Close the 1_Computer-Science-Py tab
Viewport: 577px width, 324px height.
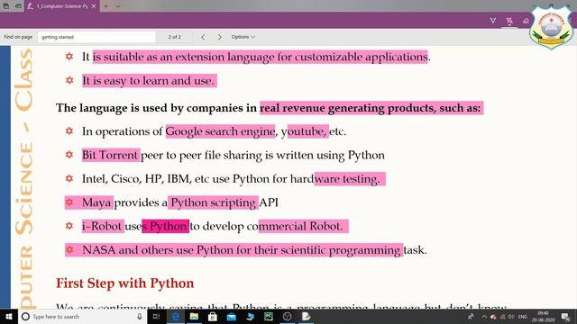pyautogui.click(x=94, y=6)
